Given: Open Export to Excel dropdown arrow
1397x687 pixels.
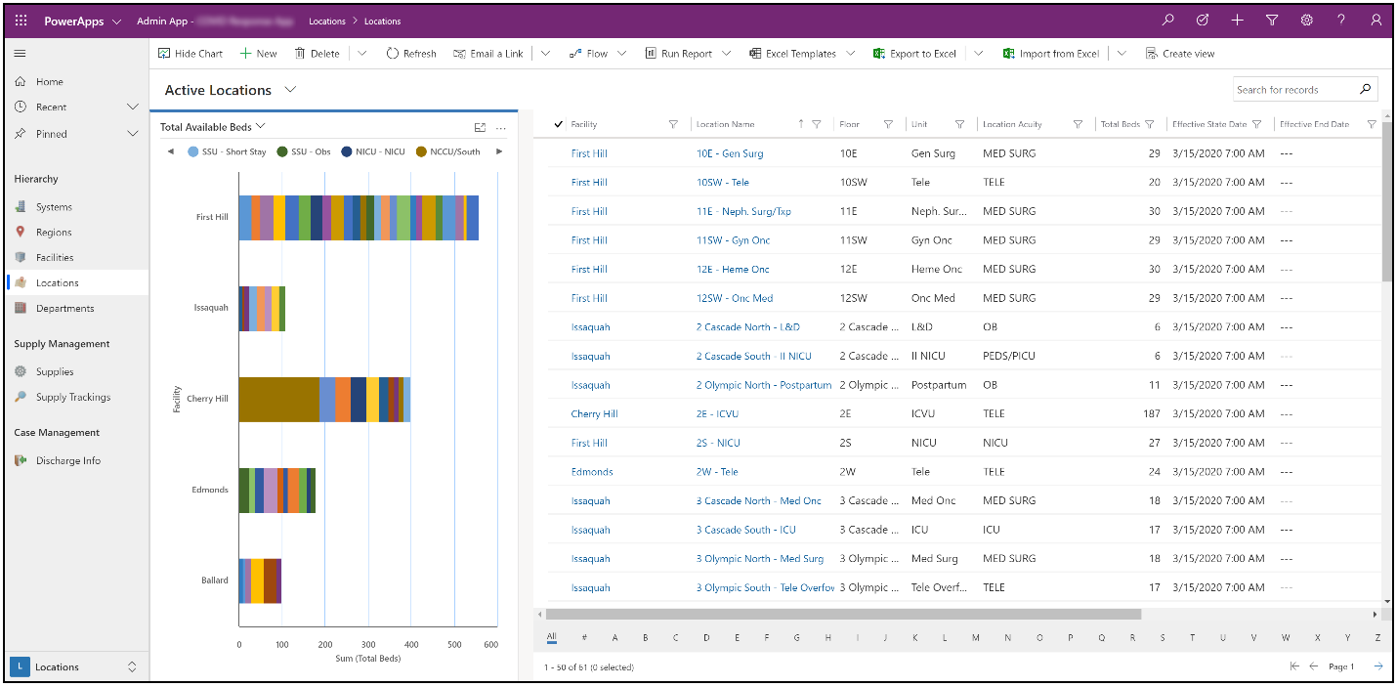Looking at the screenshot, I should click(978, 54).
